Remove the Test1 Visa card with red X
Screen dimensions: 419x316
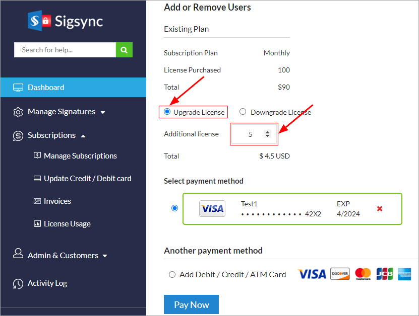pos(380,208)
